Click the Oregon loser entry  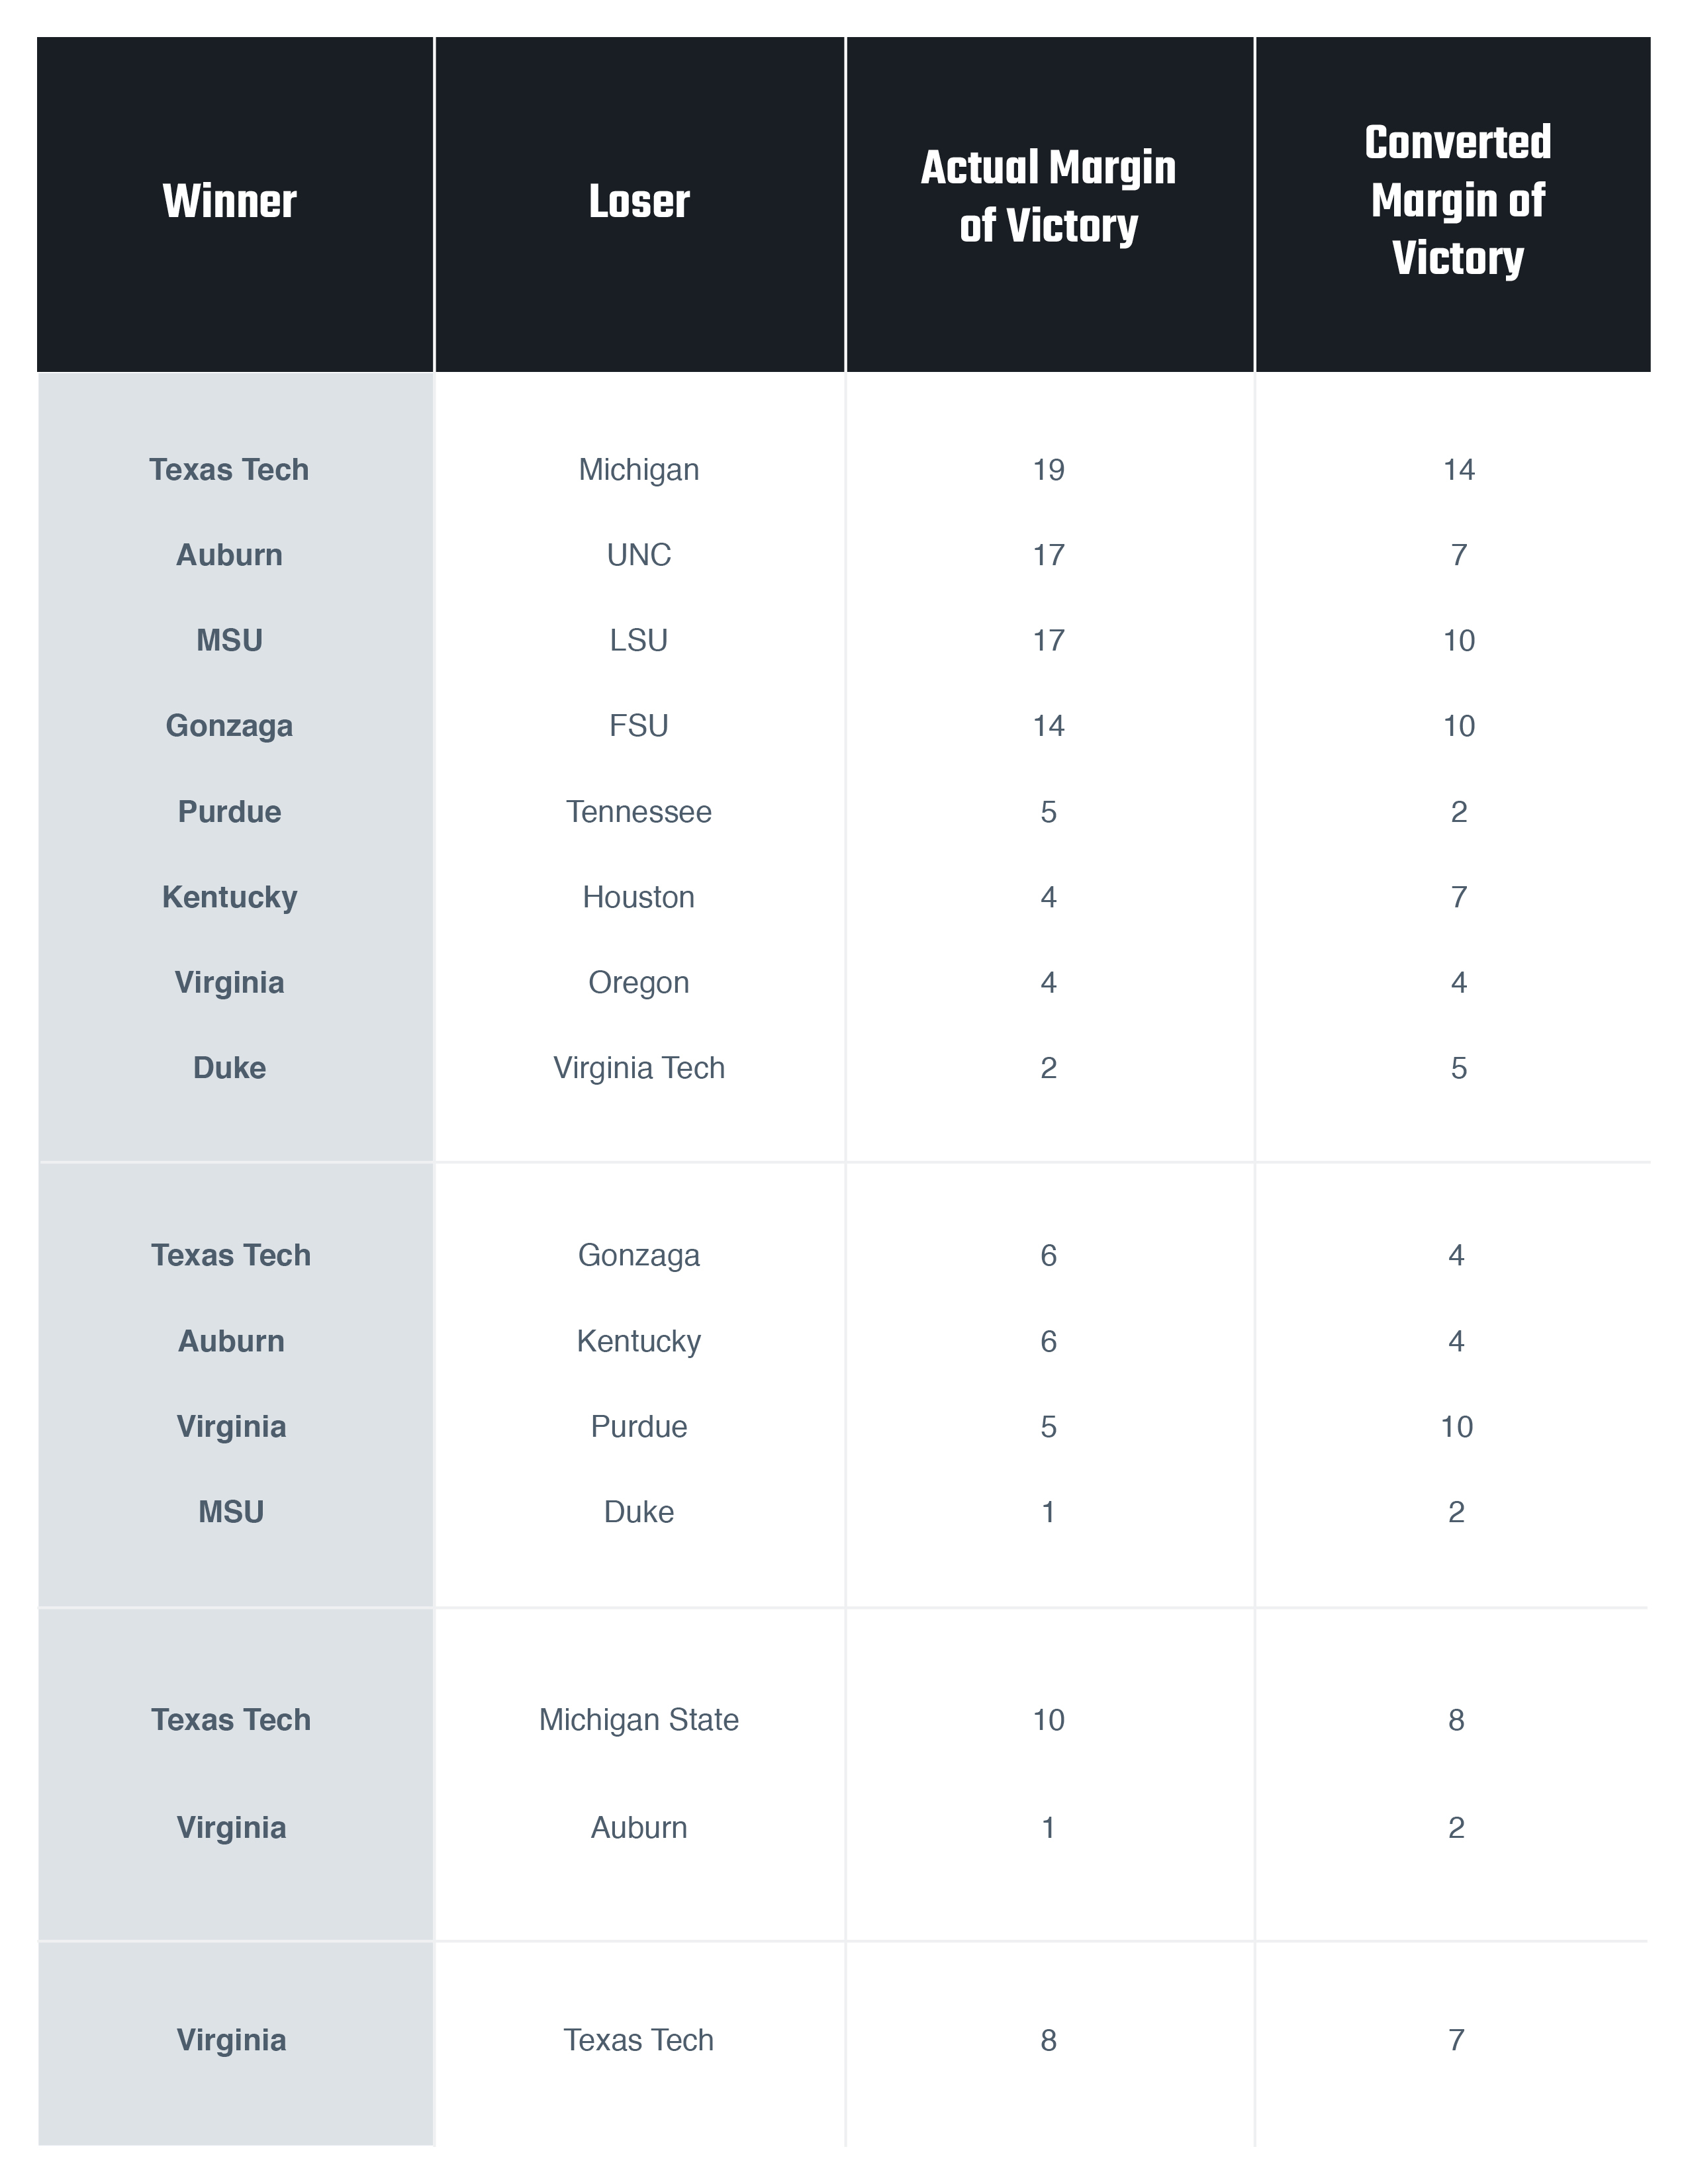[639, 982]
